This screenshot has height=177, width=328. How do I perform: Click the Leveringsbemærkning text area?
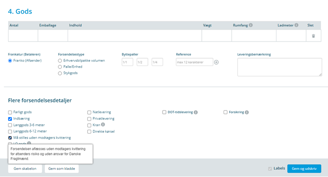280,67
